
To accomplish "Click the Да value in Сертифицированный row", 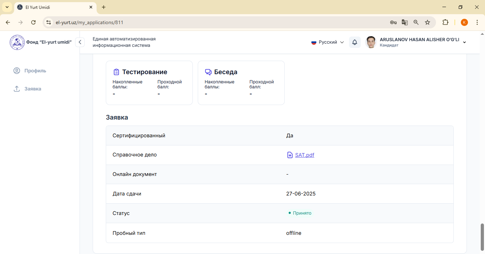I will (x=290, y=136).
